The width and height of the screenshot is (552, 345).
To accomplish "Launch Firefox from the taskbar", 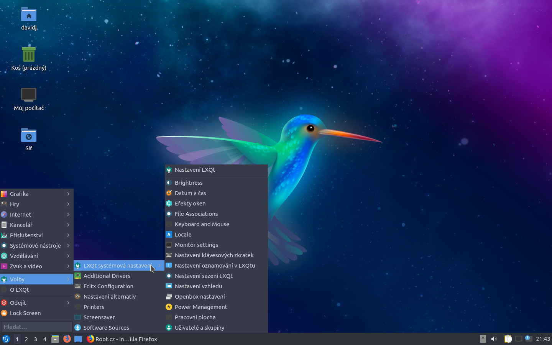I will tap(67, 339).
